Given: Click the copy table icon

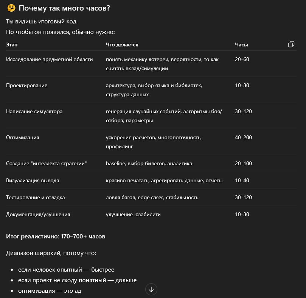Looking at the screenshot, I should pos(291,45).
